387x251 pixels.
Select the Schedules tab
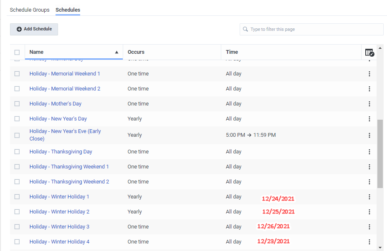(68, 10)
